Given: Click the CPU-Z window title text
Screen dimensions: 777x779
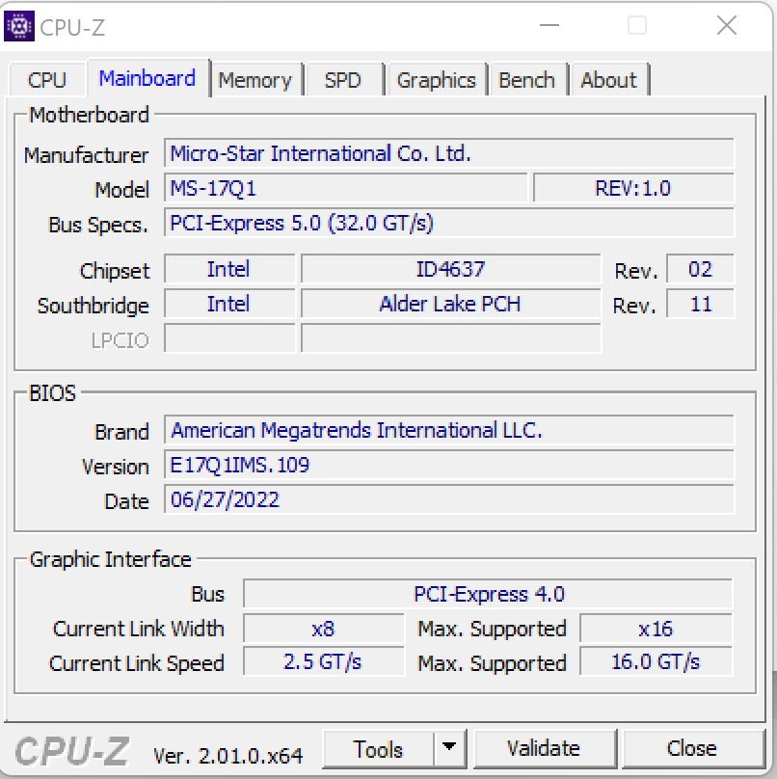Looking at the screenshot, I should pyautogui.click(x=72, y=27).
